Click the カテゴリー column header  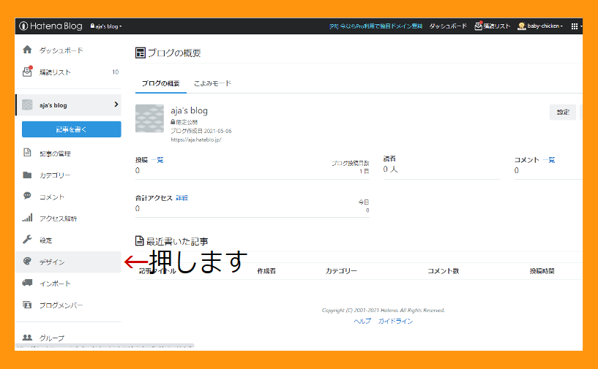341,271
